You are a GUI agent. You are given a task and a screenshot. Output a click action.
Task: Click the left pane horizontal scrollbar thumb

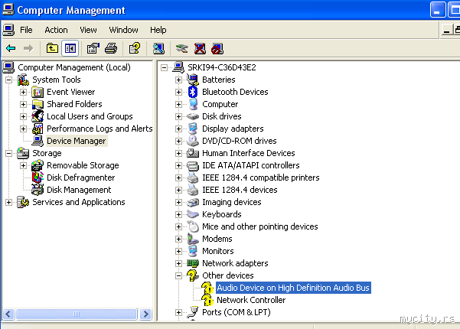coord(77,314)
